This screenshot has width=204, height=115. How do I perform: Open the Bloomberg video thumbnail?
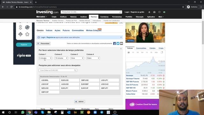click(145, 33)
